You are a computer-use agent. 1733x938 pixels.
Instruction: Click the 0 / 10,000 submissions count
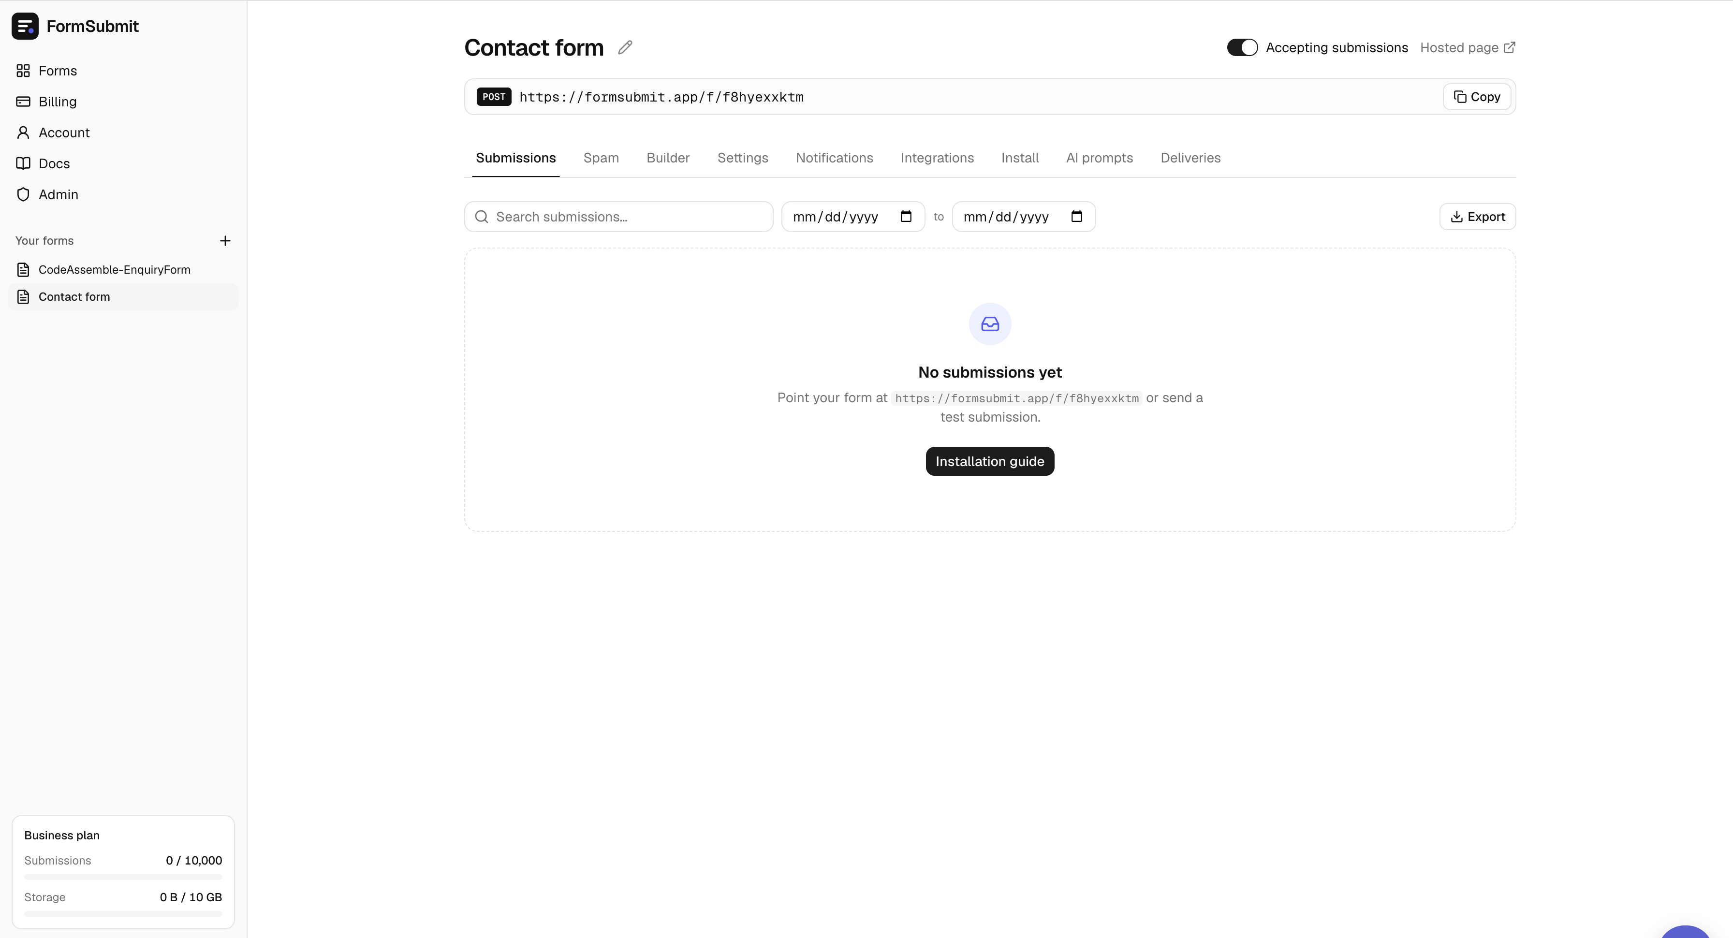(x=194, y=861)
